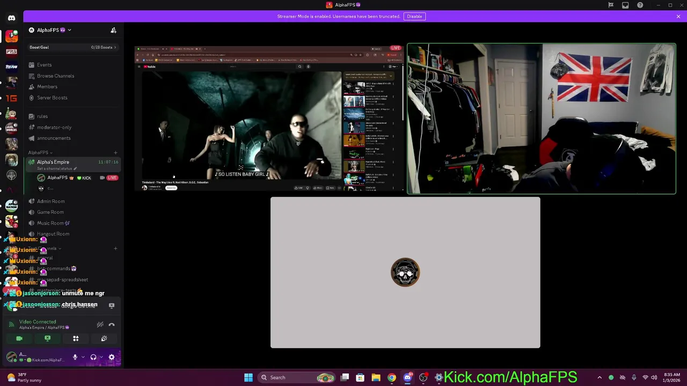This screenshot has height=386, width=687.
Task: Open Discord inbox icon in title bar
Action: pos(625,5)
